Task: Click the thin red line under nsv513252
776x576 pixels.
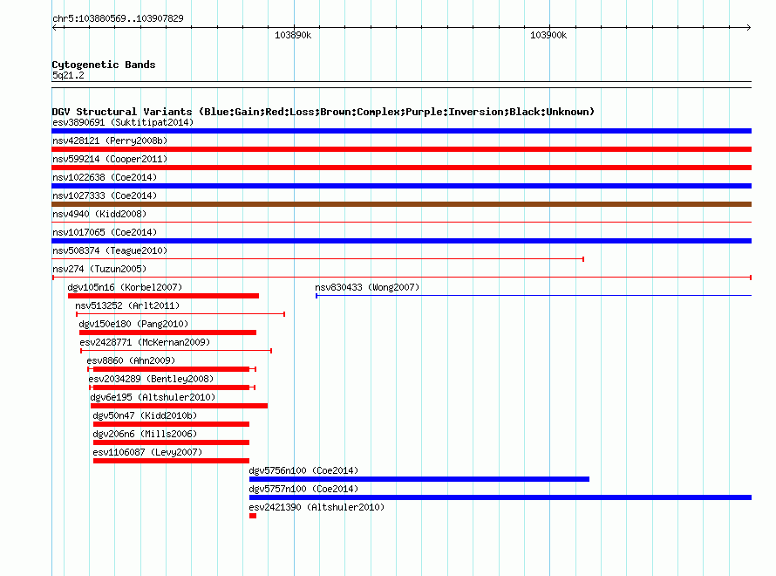Action: pos(180,314)
